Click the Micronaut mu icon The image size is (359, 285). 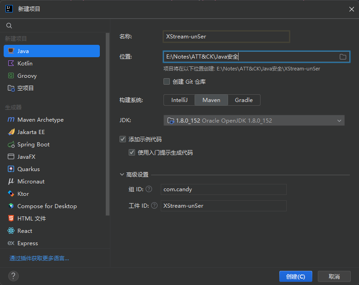click(x=11, y=181)
